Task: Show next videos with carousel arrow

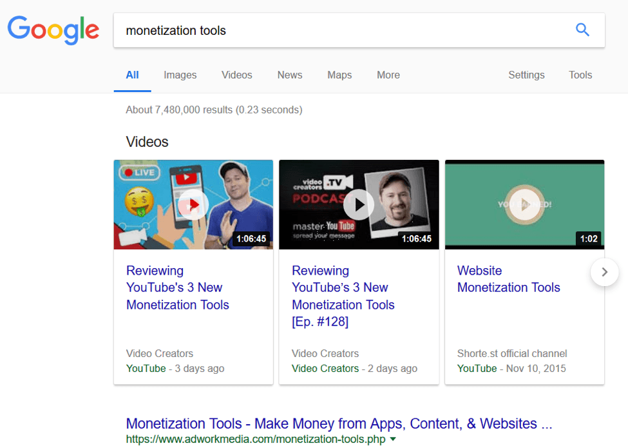Action: point(604,272)
